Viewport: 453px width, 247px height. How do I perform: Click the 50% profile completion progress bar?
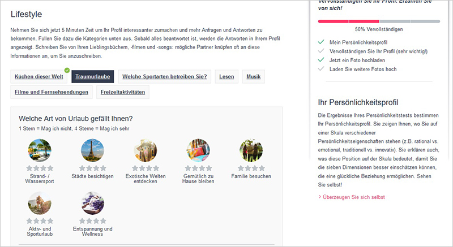point(379,21)
